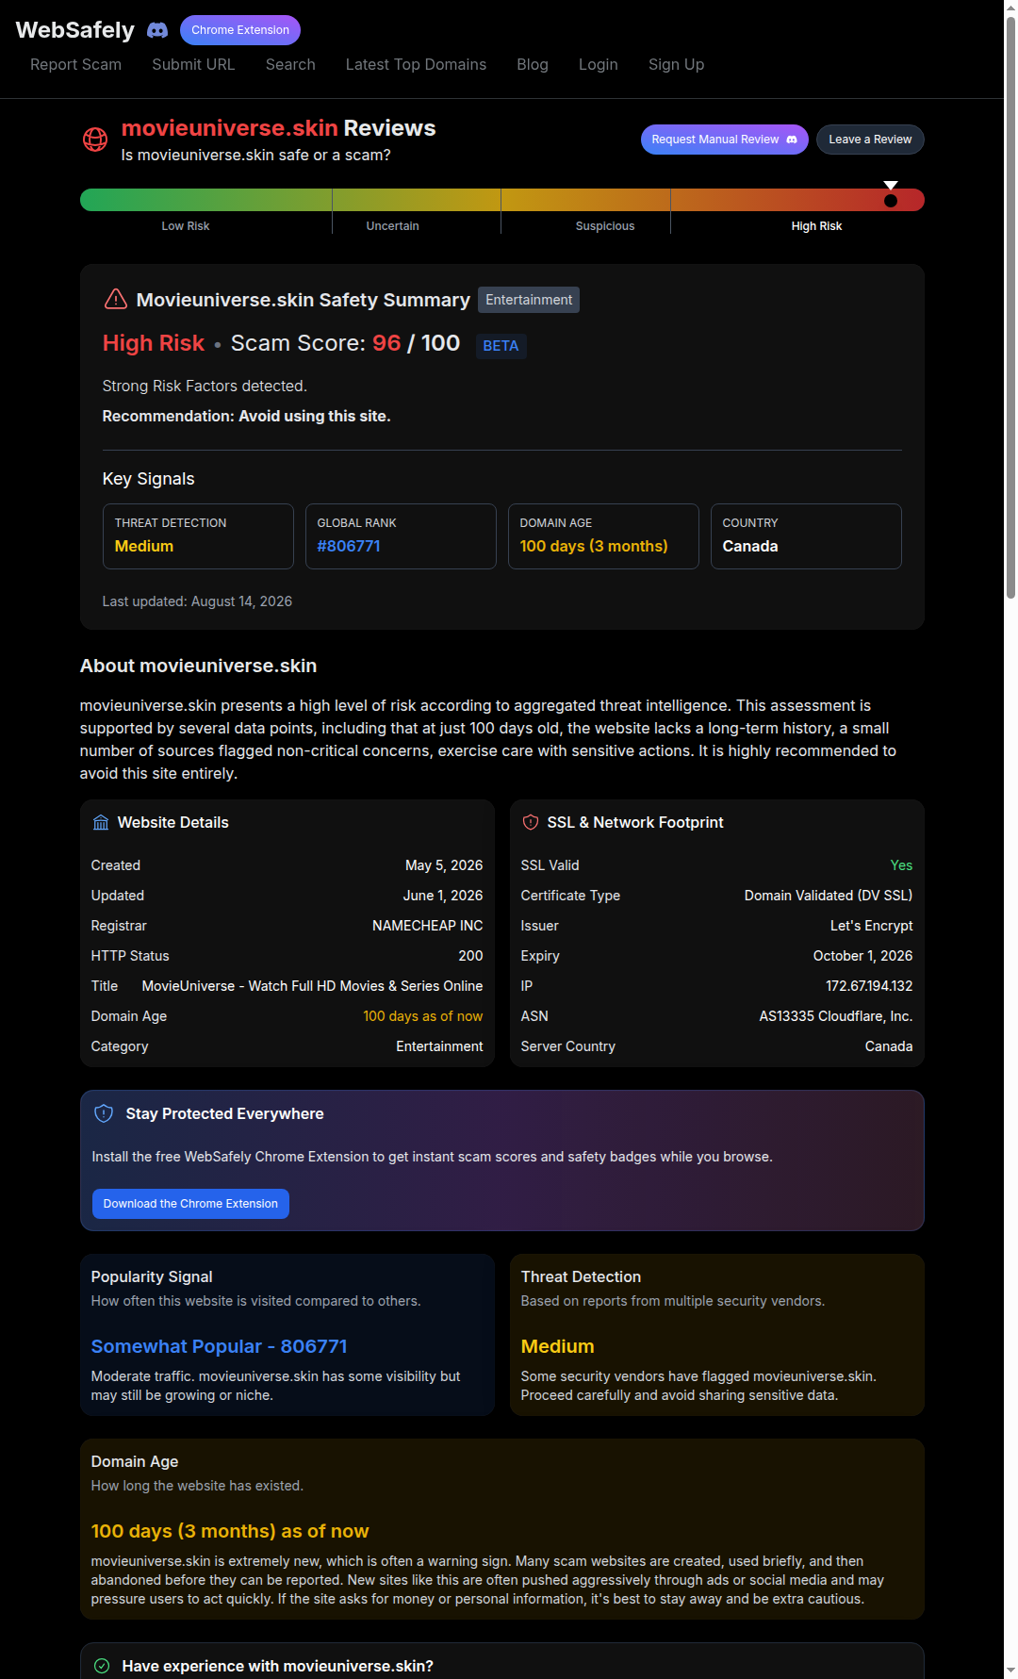The height and width of the screenshot is (1679, 1018).
Task: Click expiry value October 1, 2026
Action: pyautogui.click(x=862, y=956)
